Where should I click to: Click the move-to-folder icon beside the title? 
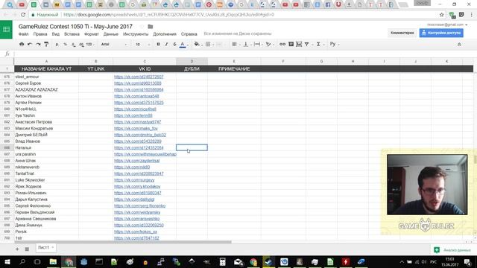151,27
